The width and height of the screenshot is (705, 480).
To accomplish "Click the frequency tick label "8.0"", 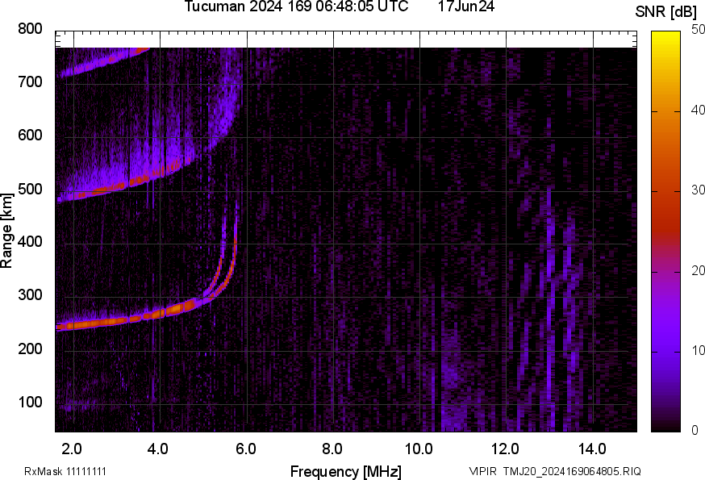I will pos(332,449).
